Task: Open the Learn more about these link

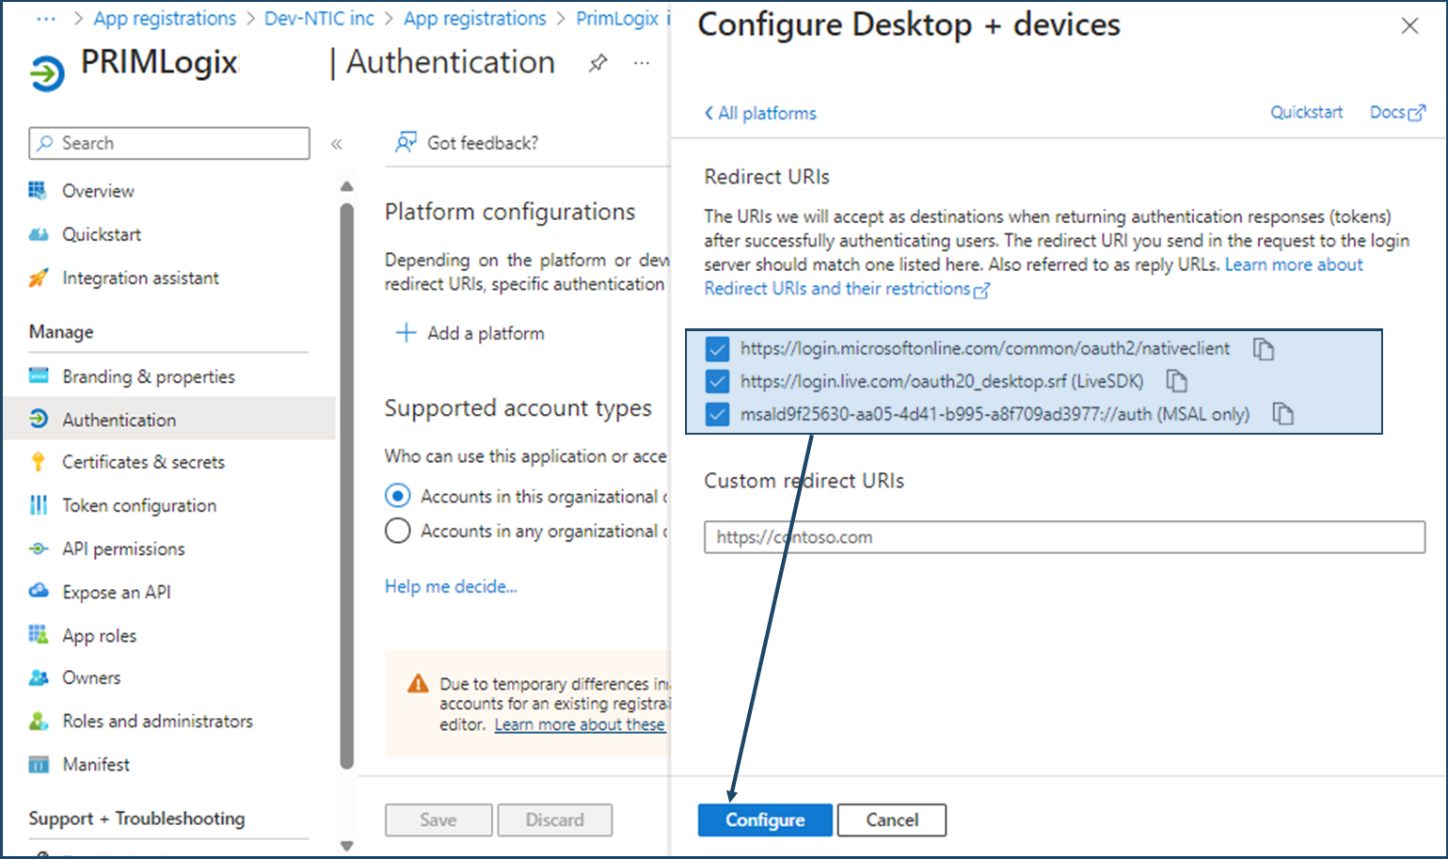Action: point(580,724)
